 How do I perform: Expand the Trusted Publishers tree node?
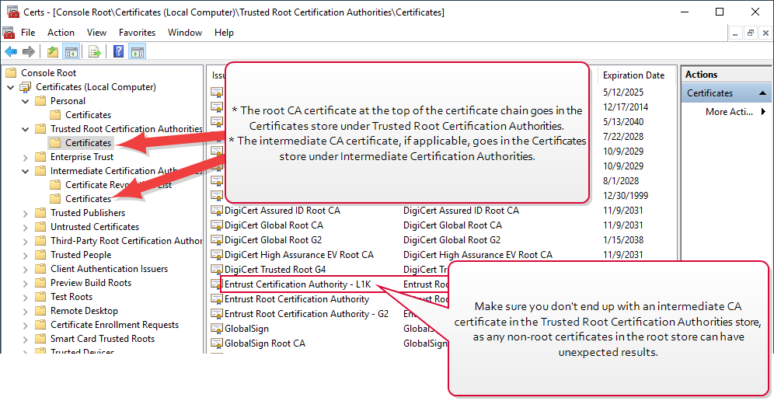click(25, 213)
